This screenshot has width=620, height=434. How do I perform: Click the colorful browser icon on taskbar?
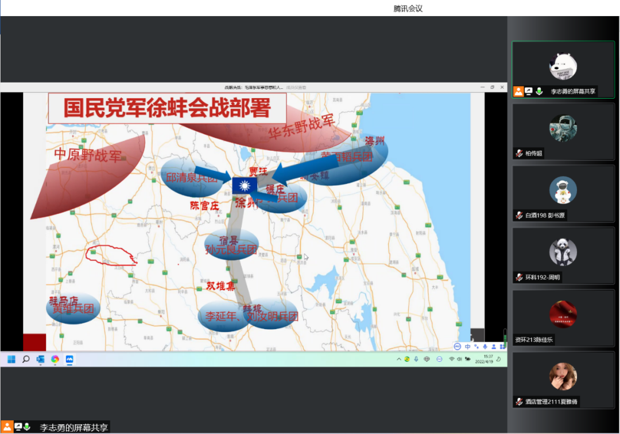coord(55,359)
